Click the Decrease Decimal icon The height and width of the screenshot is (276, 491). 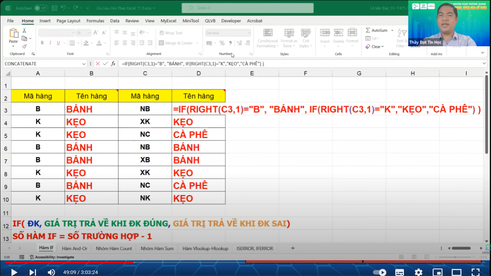tap(248, 43)
